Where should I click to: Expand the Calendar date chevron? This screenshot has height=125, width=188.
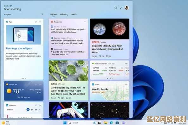[40, 110]
